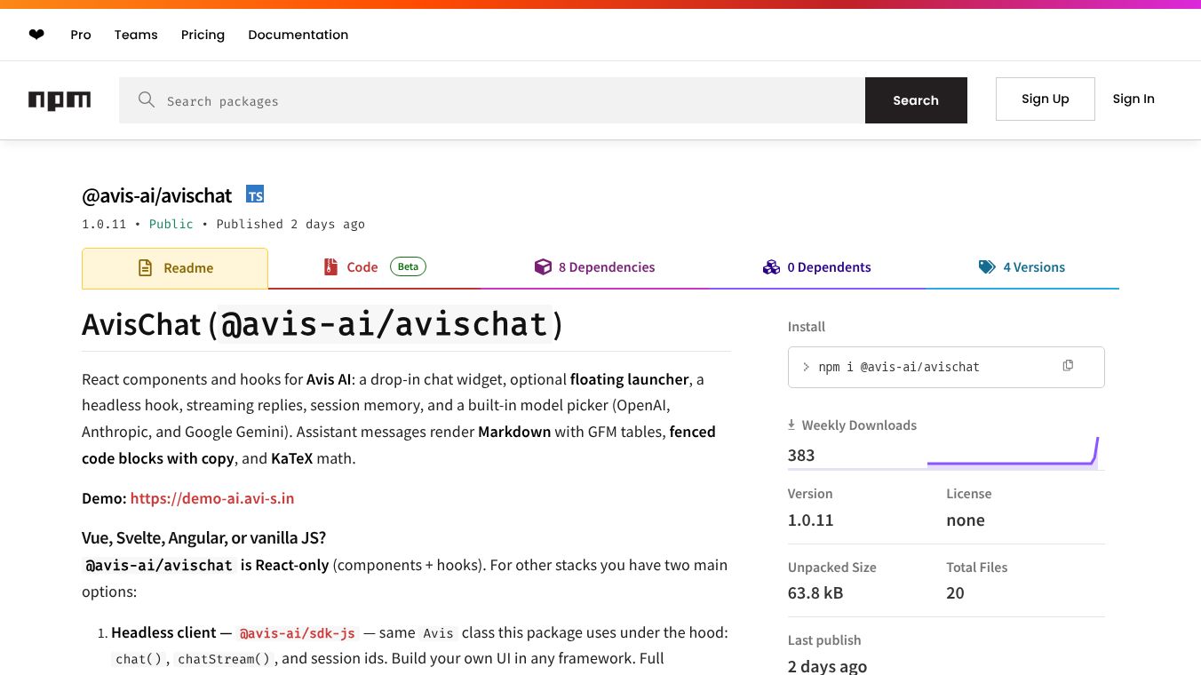This screenshot has height=675, width=1201.
Task: Open the demo-ai.avi-s.in demo link
Action: pos(212,498)
